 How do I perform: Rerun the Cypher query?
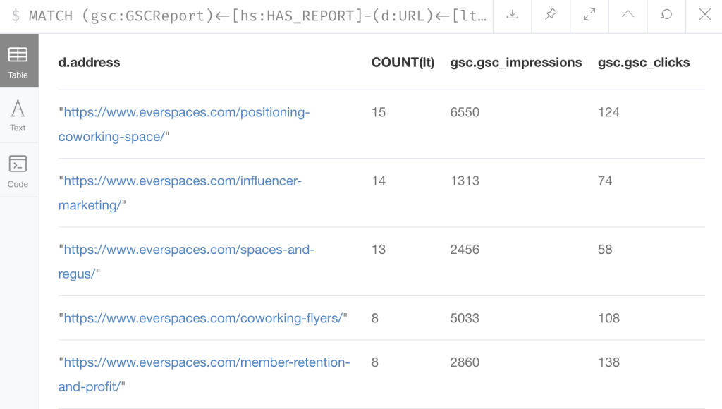[666, 15]
